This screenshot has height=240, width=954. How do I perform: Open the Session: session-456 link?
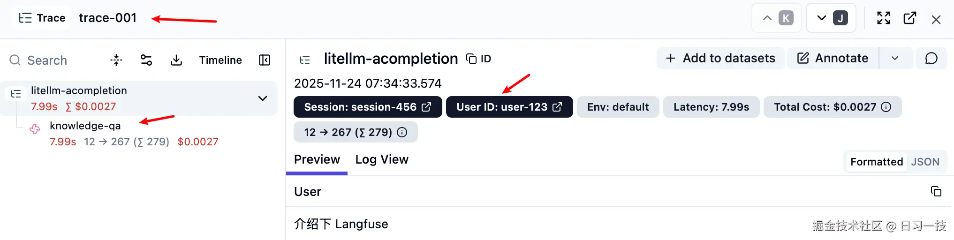point(367,107)
